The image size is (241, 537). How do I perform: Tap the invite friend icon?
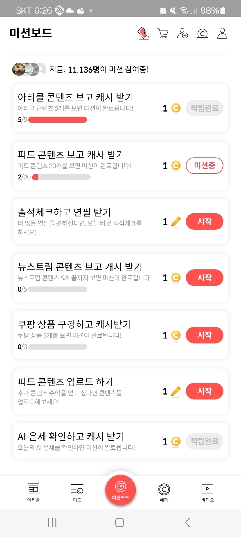182,33
